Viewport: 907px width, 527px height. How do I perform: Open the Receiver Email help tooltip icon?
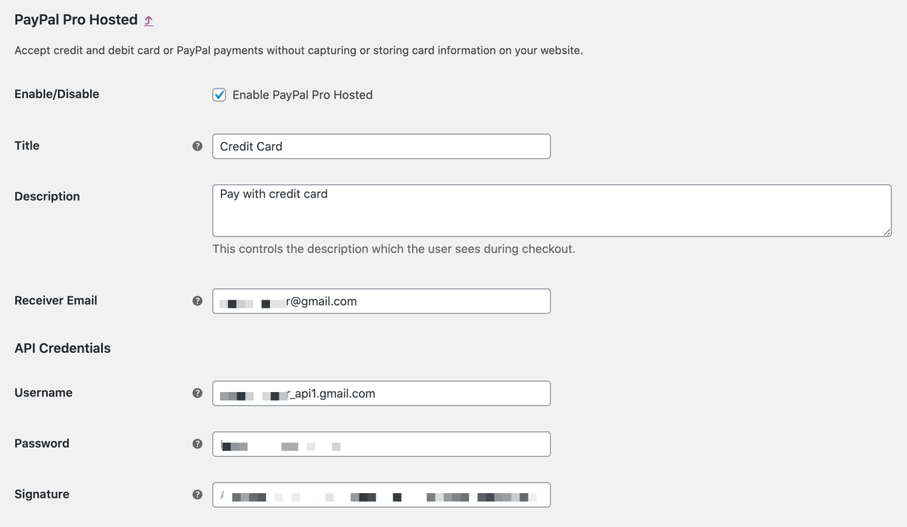pos(197,301)
